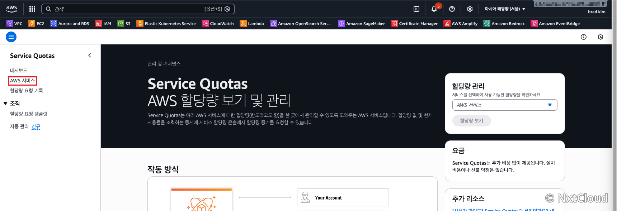
Task: Open Amazon OpenSearch Service shortcut
Action: 301,24
